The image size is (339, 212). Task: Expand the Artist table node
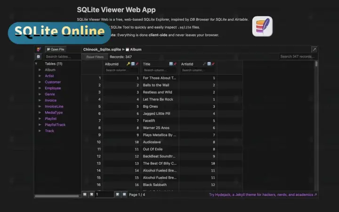click(x=40, y=76)
